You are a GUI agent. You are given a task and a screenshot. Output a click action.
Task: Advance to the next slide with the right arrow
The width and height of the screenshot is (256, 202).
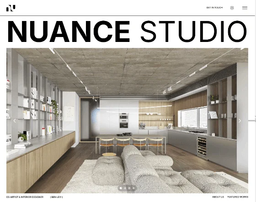coord(240,121)
